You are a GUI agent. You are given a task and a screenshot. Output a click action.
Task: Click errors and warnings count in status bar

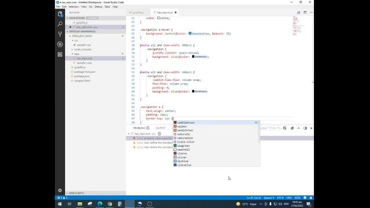62,198
